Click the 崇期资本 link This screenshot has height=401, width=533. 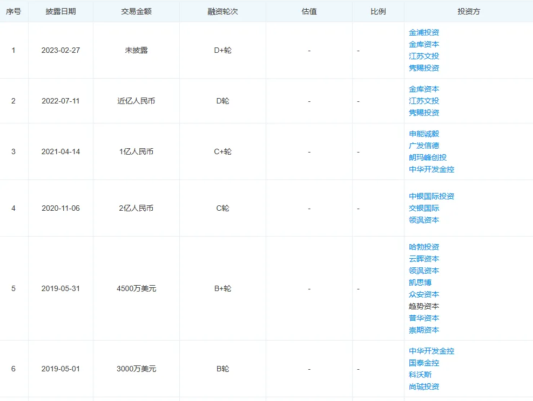click(x=424, y=330)
